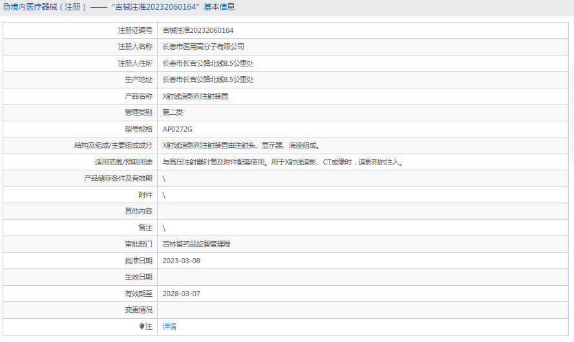574x342 pixels.
Task: Click the 生产地址 label
Action: click(x=138, y=79)
